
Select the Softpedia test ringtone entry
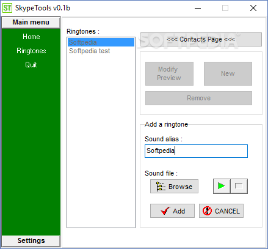click(x=101, y=51)
